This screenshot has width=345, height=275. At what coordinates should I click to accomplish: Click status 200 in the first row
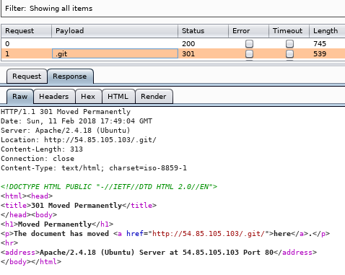click(x=188, y=44)
